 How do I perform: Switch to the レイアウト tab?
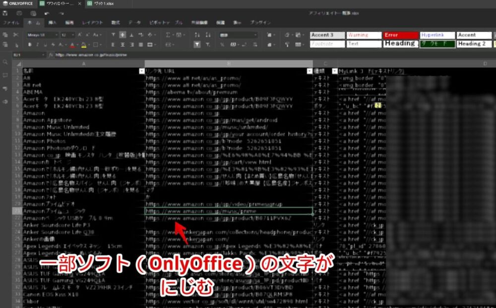click(93, 23)
